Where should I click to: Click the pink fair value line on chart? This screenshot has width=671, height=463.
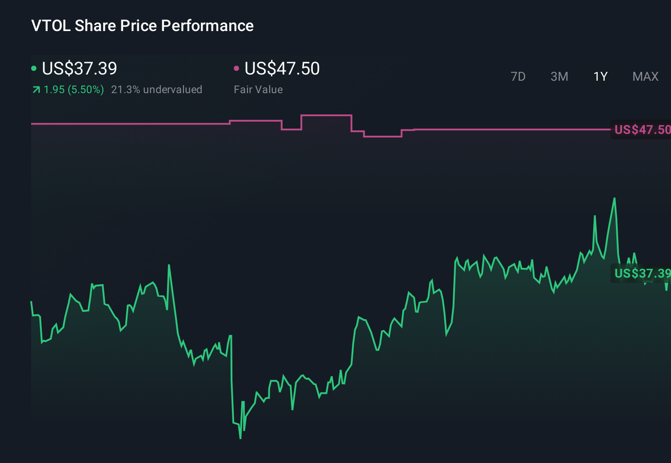[489, 130]
